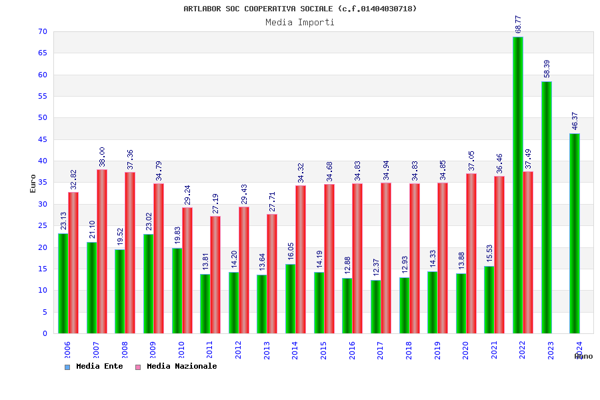Click the 2006 x-axis year label
The height and width of the screenshot is (400, 600).
pos(67,350)
